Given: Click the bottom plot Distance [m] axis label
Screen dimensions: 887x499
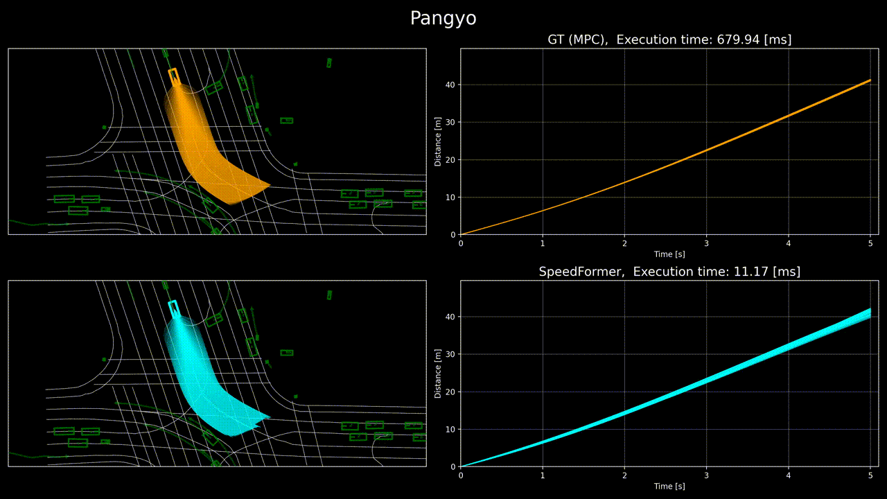Looking at the screenshot, I should [x=438, y=374].
